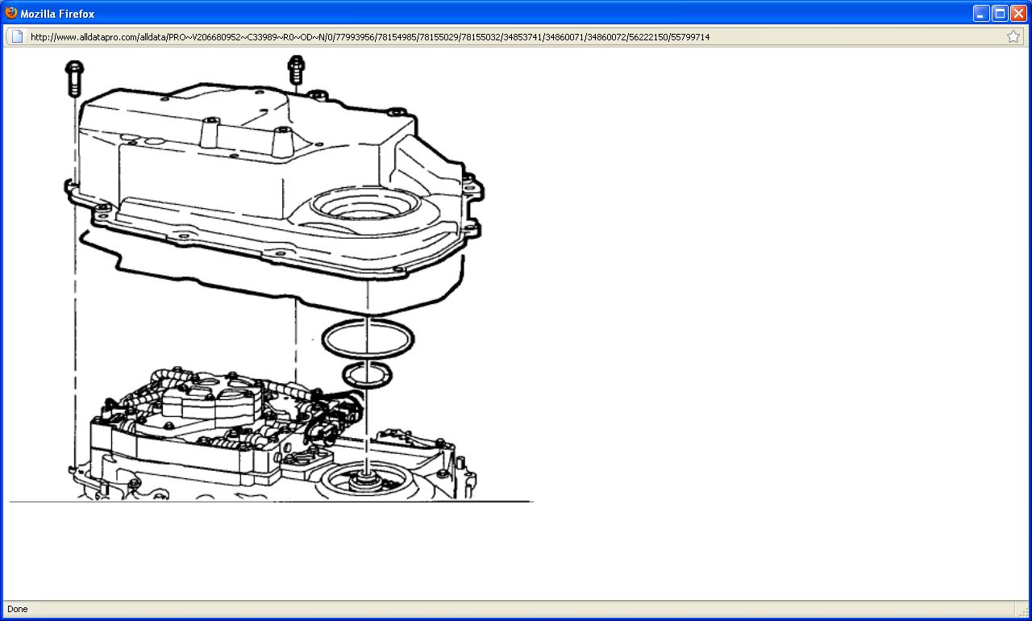Click the Firefox logo in title bar
Viewport: 1032px width, 621px height.
pyautogui.click(x=11, y=13)
